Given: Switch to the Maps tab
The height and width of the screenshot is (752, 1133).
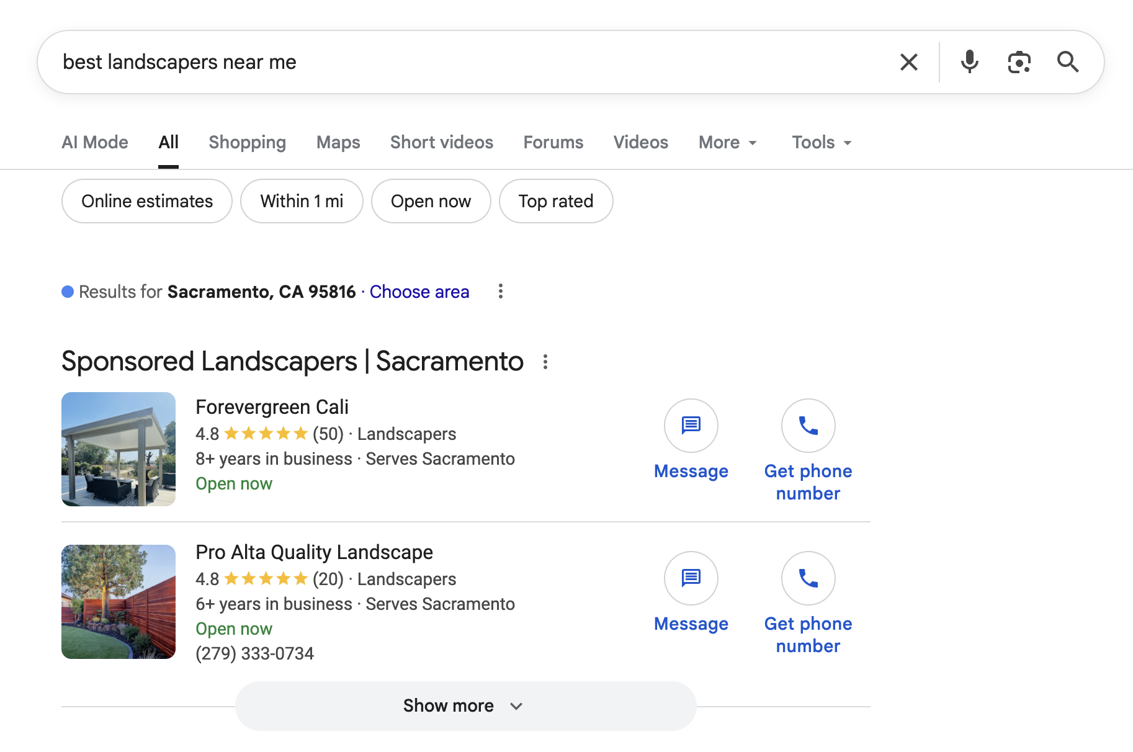Looking at the screenshot, I should pos(338,142).
